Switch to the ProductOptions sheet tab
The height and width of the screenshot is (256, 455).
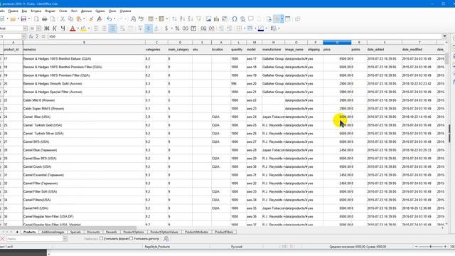click(134, 232)
